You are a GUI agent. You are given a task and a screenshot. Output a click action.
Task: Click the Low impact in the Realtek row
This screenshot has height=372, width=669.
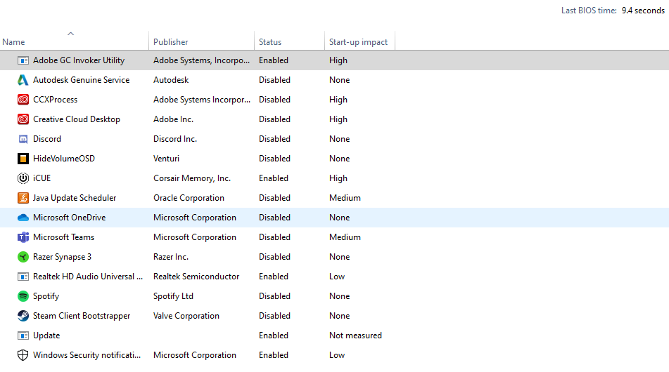click(337, 277)
